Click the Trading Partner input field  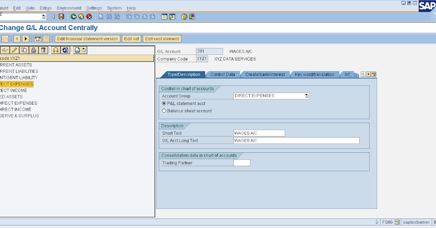[242, 162]
